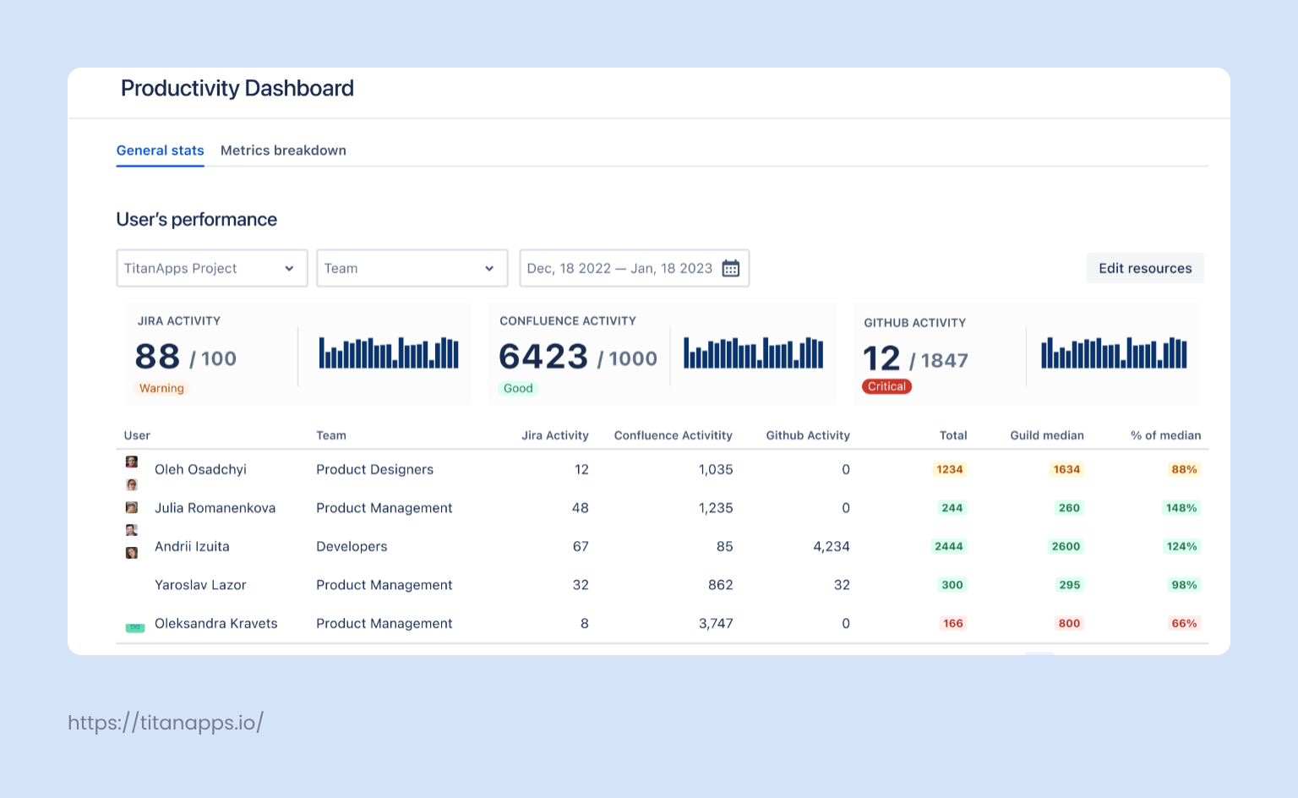Image resolution: width=1298 pixels, height=798 pixels.
Task: Open the calendar icon in the date picker
Action: pyautogui.click(x=730, y=268)
